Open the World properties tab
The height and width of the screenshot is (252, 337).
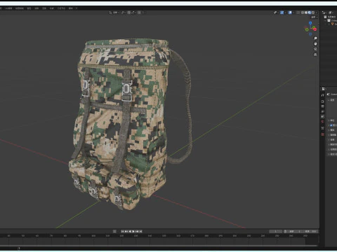coord(323,122)
